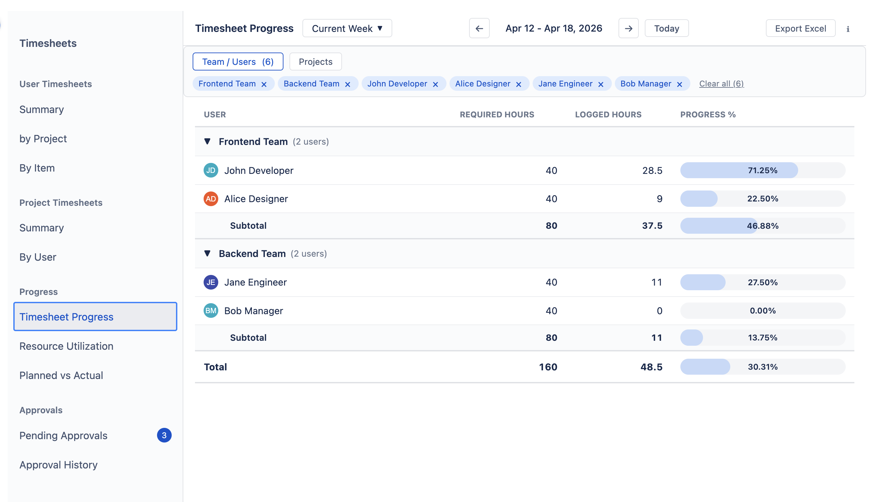This screenshot has width=875, height=502.
Task: Remove the John Developer filter
Action: coord(435,83)
